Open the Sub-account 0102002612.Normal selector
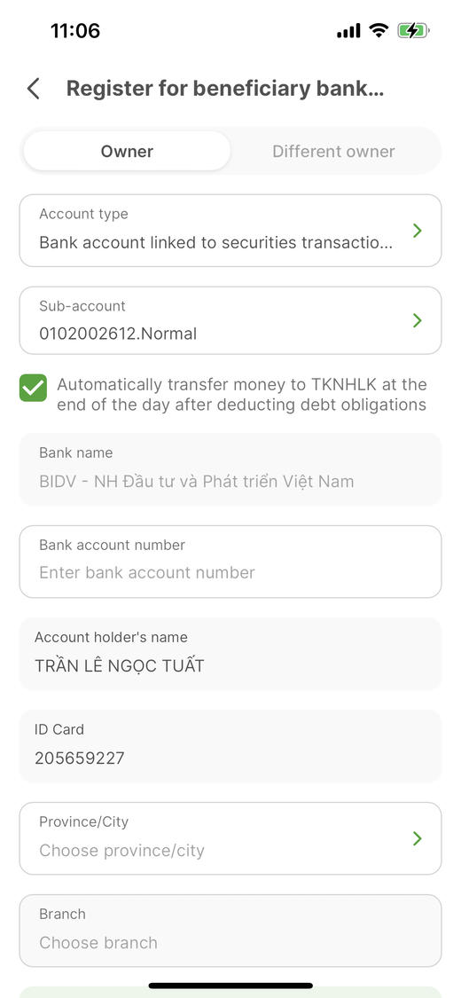 (x=230, y=320)
